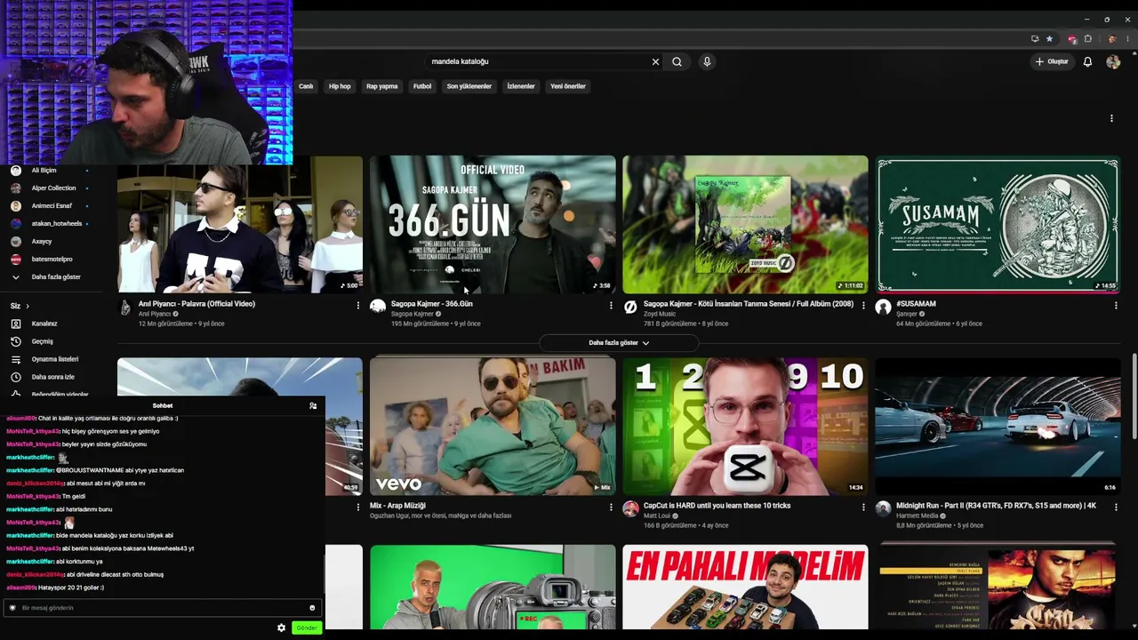Open more options for Sagopa Kajmer - 366.Gün
The height and width of the screenshot is (640, 1138).
pyautogui.click(x=611, y=305)
